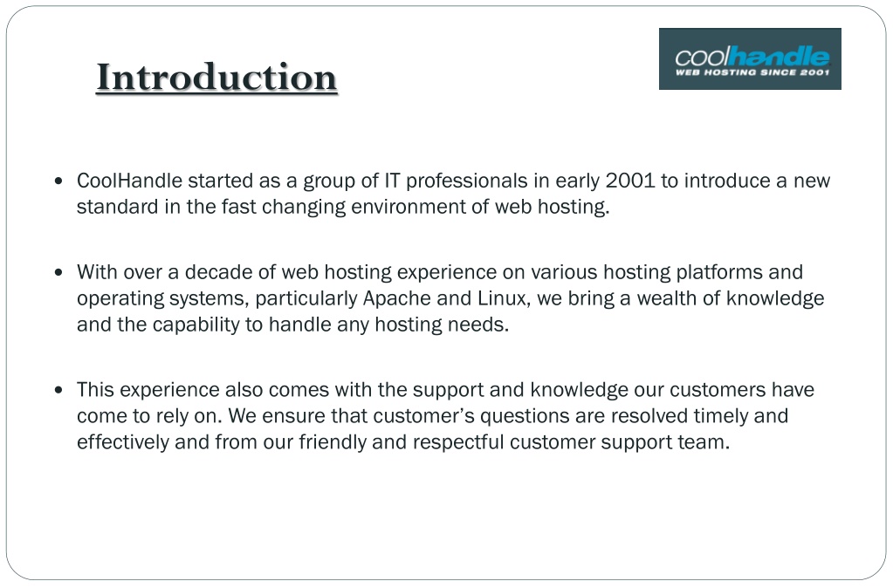The height and width of the screenshot is (588, 893).
Task: Click the word Apache in second bullet
Action: [397, 298]
